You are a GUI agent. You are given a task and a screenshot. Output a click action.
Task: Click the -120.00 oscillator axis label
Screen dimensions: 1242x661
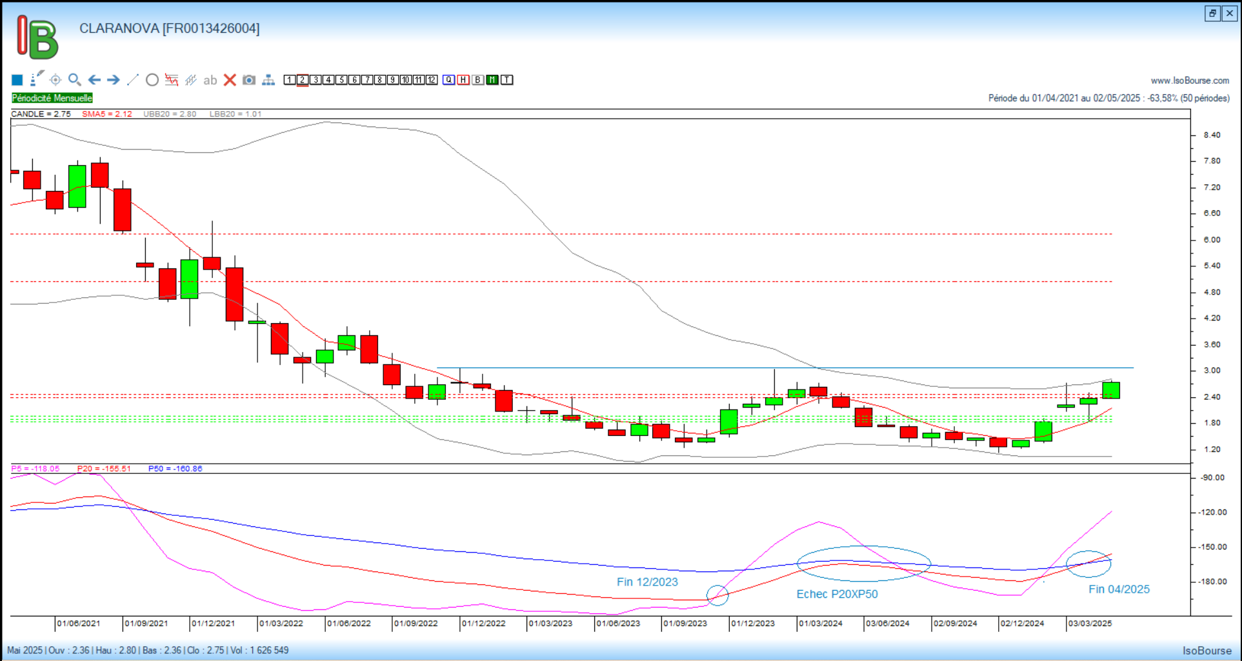(1213, 513)
